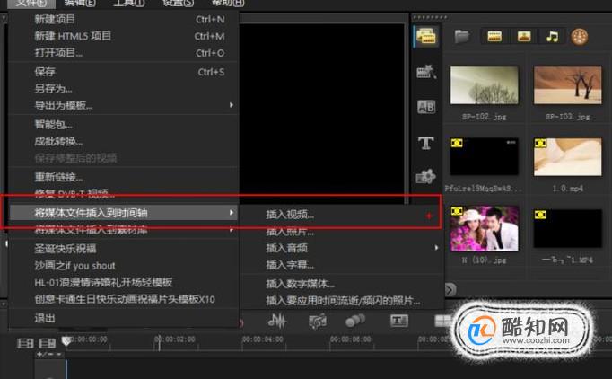
Task: Click 打开项目... in the File menu
Action: point(124,53)
